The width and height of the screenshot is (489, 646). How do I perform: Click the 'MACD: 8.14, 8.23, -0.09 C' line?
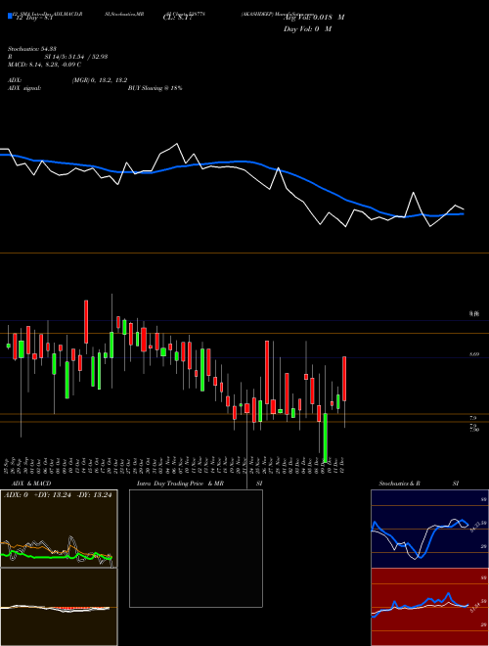(44, 65)
